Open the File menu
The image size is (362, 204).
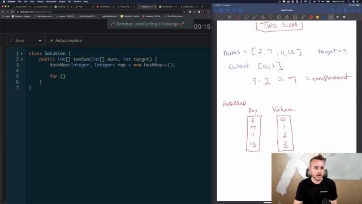click(19, 1)
